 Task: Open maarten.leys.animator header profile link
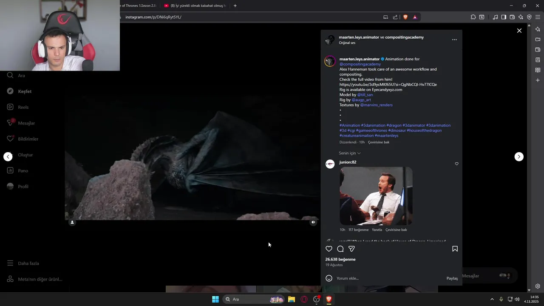point(359,37)
